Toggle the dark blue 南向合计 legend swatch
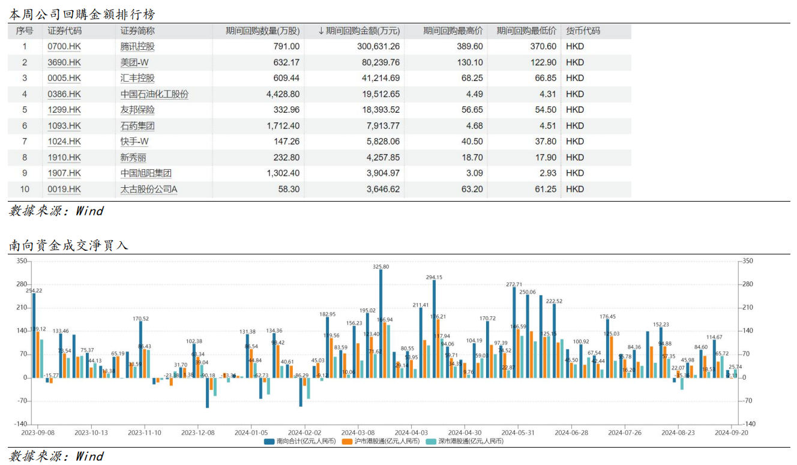Viewport: 797px width, 465px height. [269, 442]
